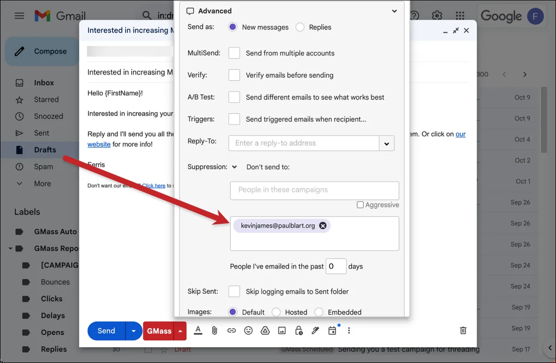Image resolution: width=556 pixels, height=363 pixels.
Task: Open the Drafts folder
Action: pos(45,150)
